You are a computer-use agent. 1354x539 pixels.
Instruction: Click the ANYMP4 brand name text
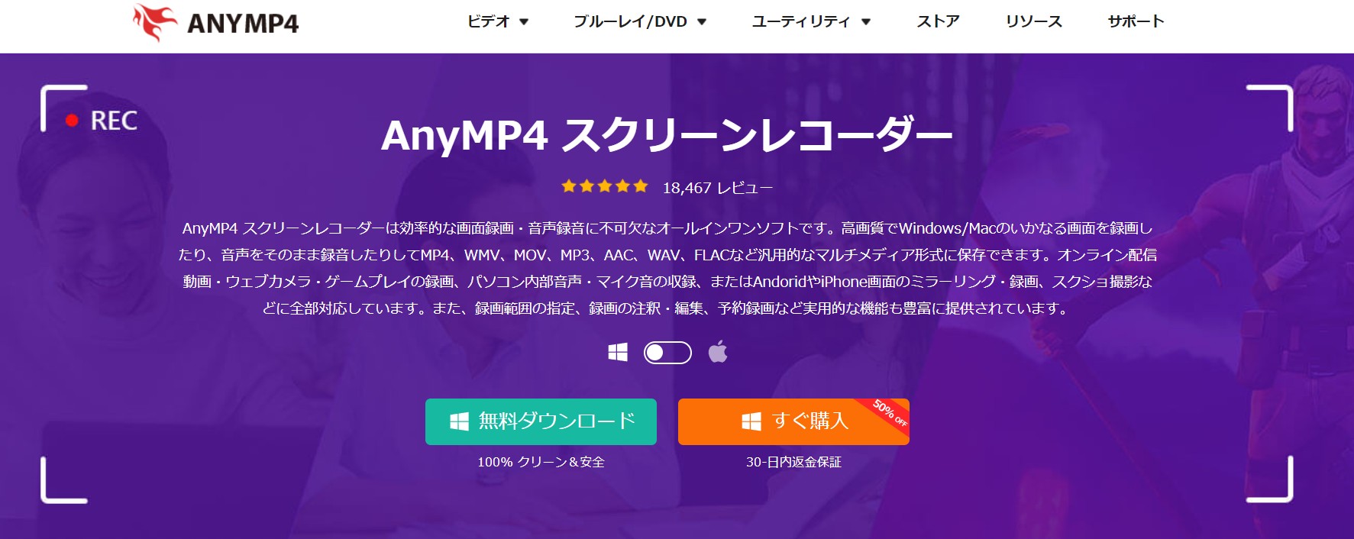click(243, 24)
